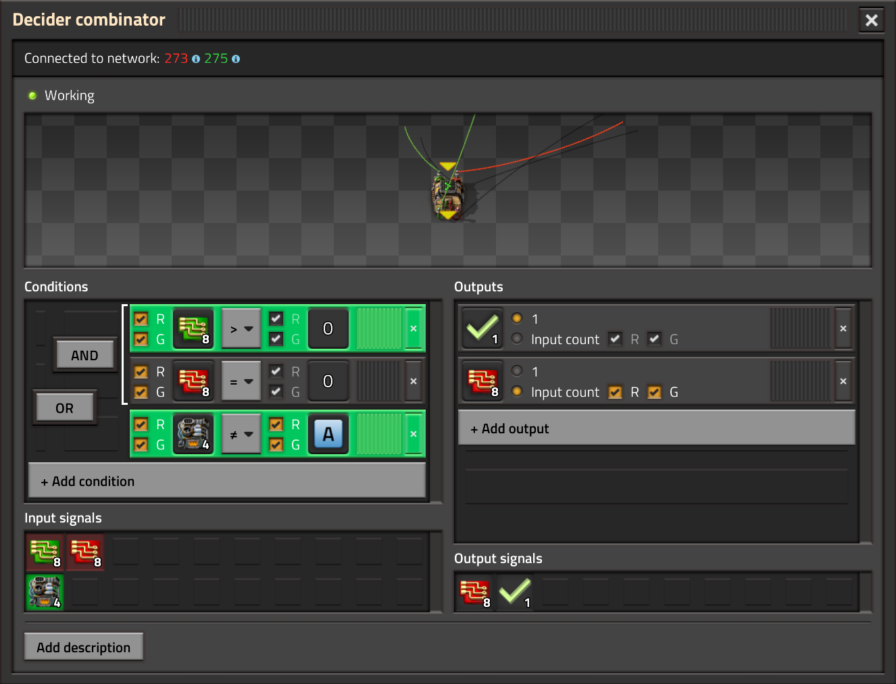Screen dimensions: 896x684
Task: Click red circuit in Input signals
Action: 85,552
